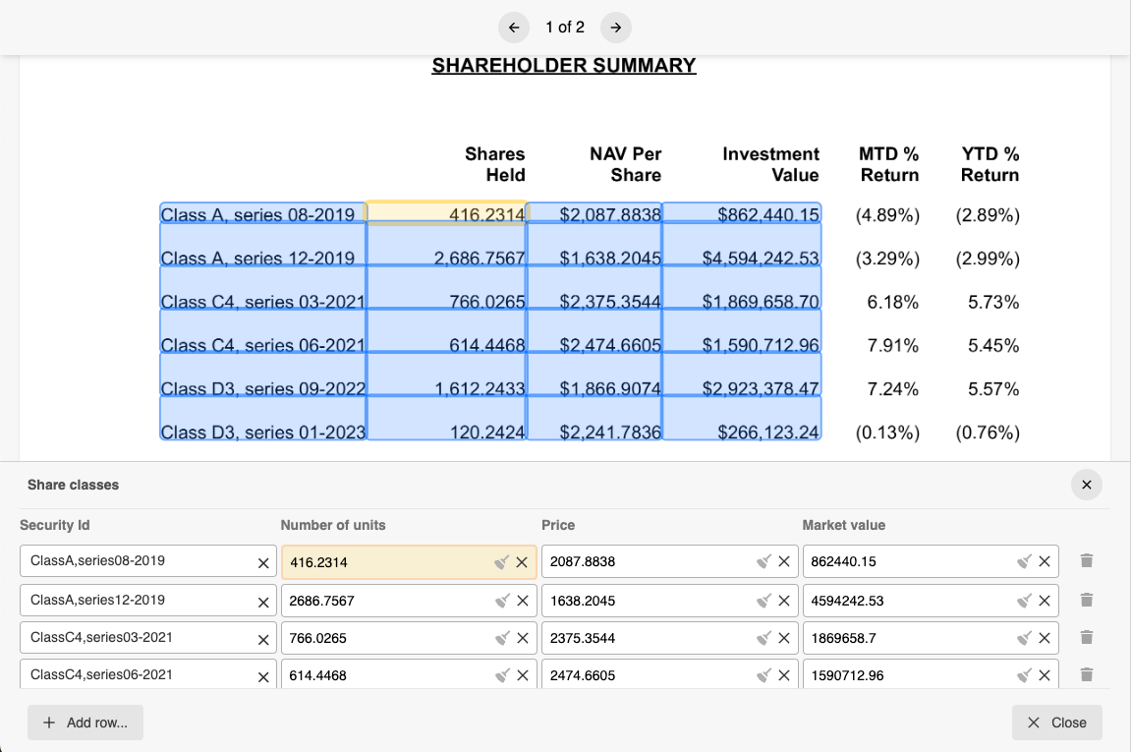Click the wand icon for market value 4594242.53
The image size is (1131, 752).
(x=1026, y=600)
